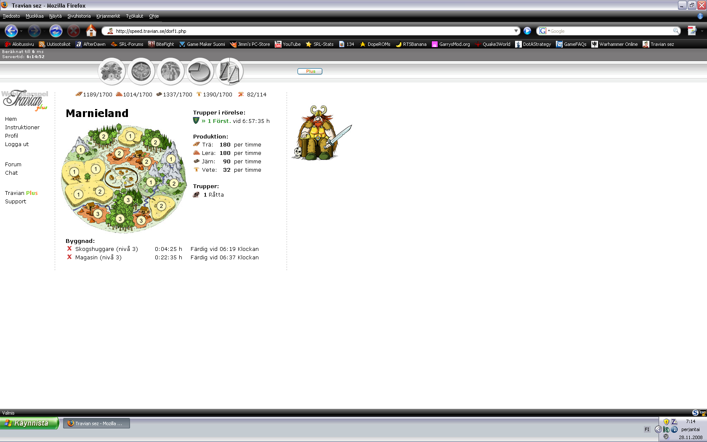Open the Back button history dropdown arrow
Screen dimensions: 707x442
[21, 31]
